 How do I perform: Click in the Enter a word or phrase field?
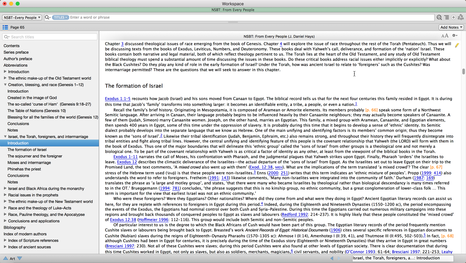252,18
